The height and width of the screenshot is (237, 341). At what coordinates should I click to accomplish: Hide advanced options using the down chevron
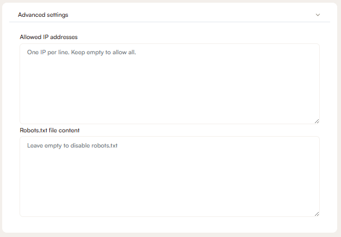tap(318, 15)
